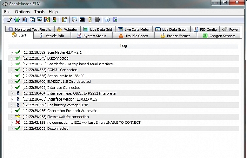247x158 pixels.
Task: Click the Log column header
Action: click(123, 45)
